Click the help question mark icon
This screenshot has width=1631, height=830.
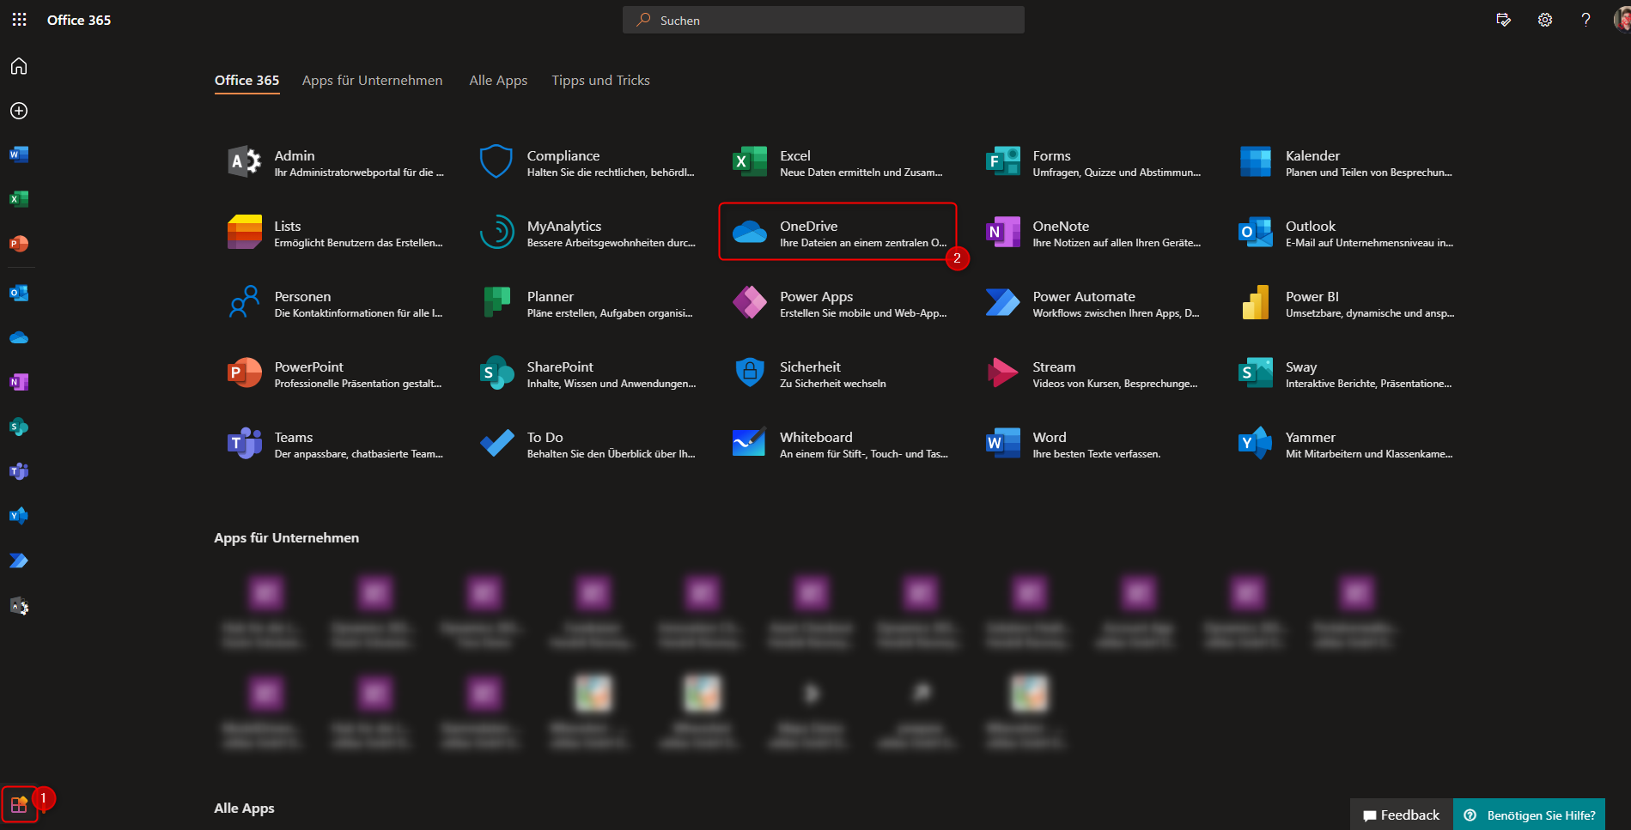click(x=1585, y=20)
